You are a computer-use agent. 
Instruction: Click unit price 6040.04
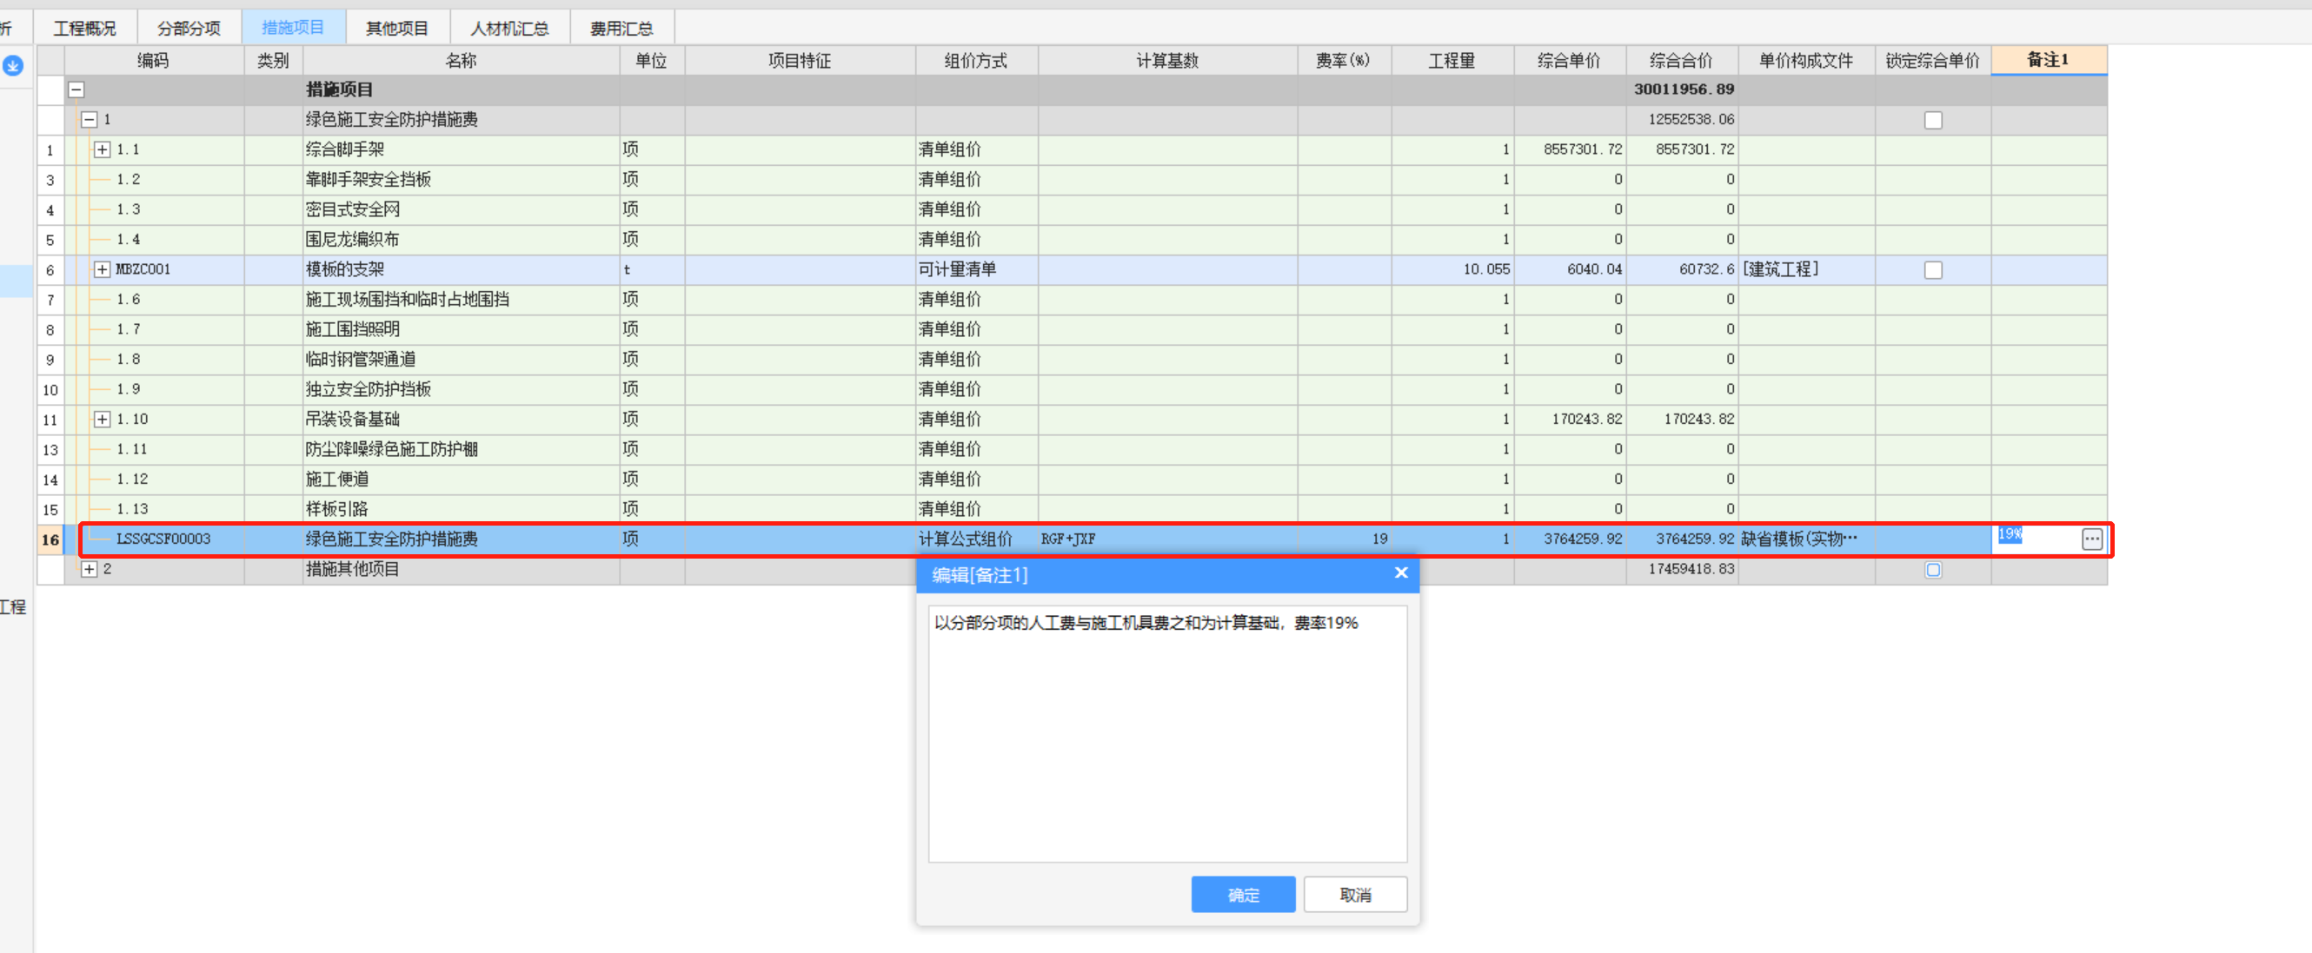[x=1570, y=270]
